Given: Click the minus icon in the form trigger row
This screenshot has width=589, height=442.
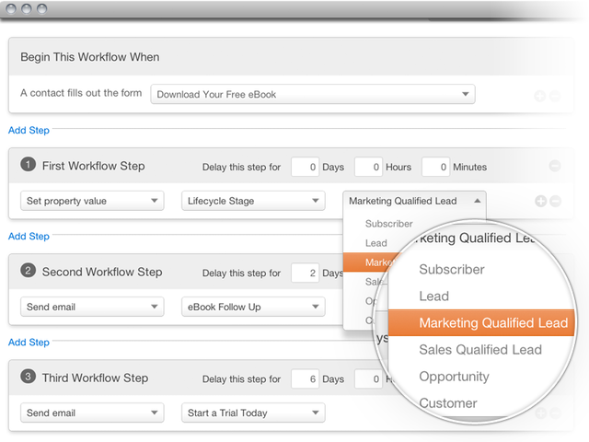Looking at the screenshot, I should coord(555,96).
